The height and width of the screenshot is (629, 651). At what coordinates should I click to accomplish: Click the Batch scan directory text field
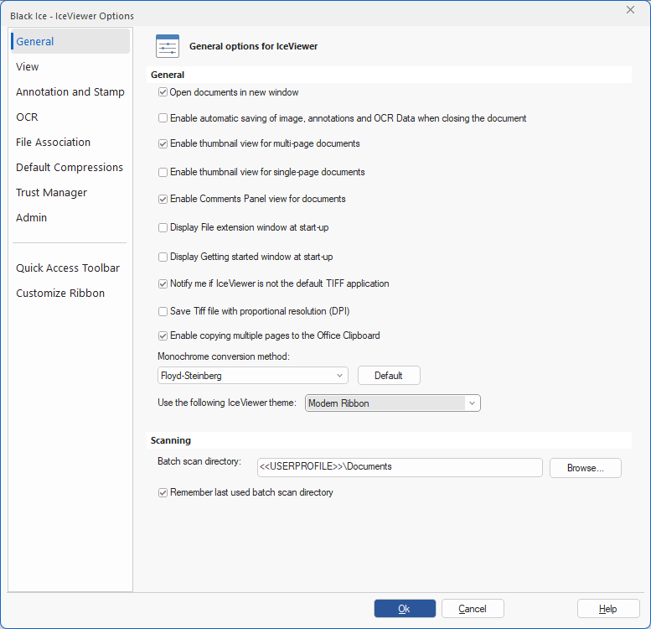[x=400, y=467]
